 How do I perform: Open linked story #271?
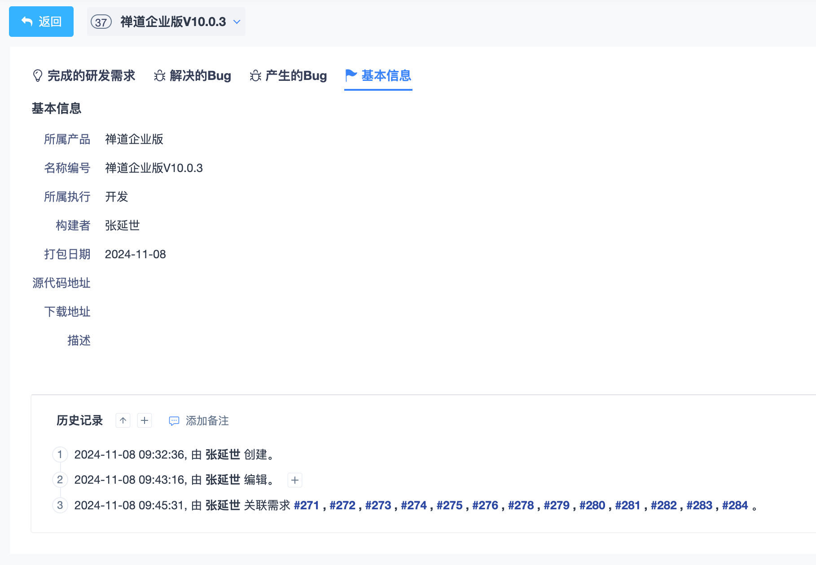(307, 505)
